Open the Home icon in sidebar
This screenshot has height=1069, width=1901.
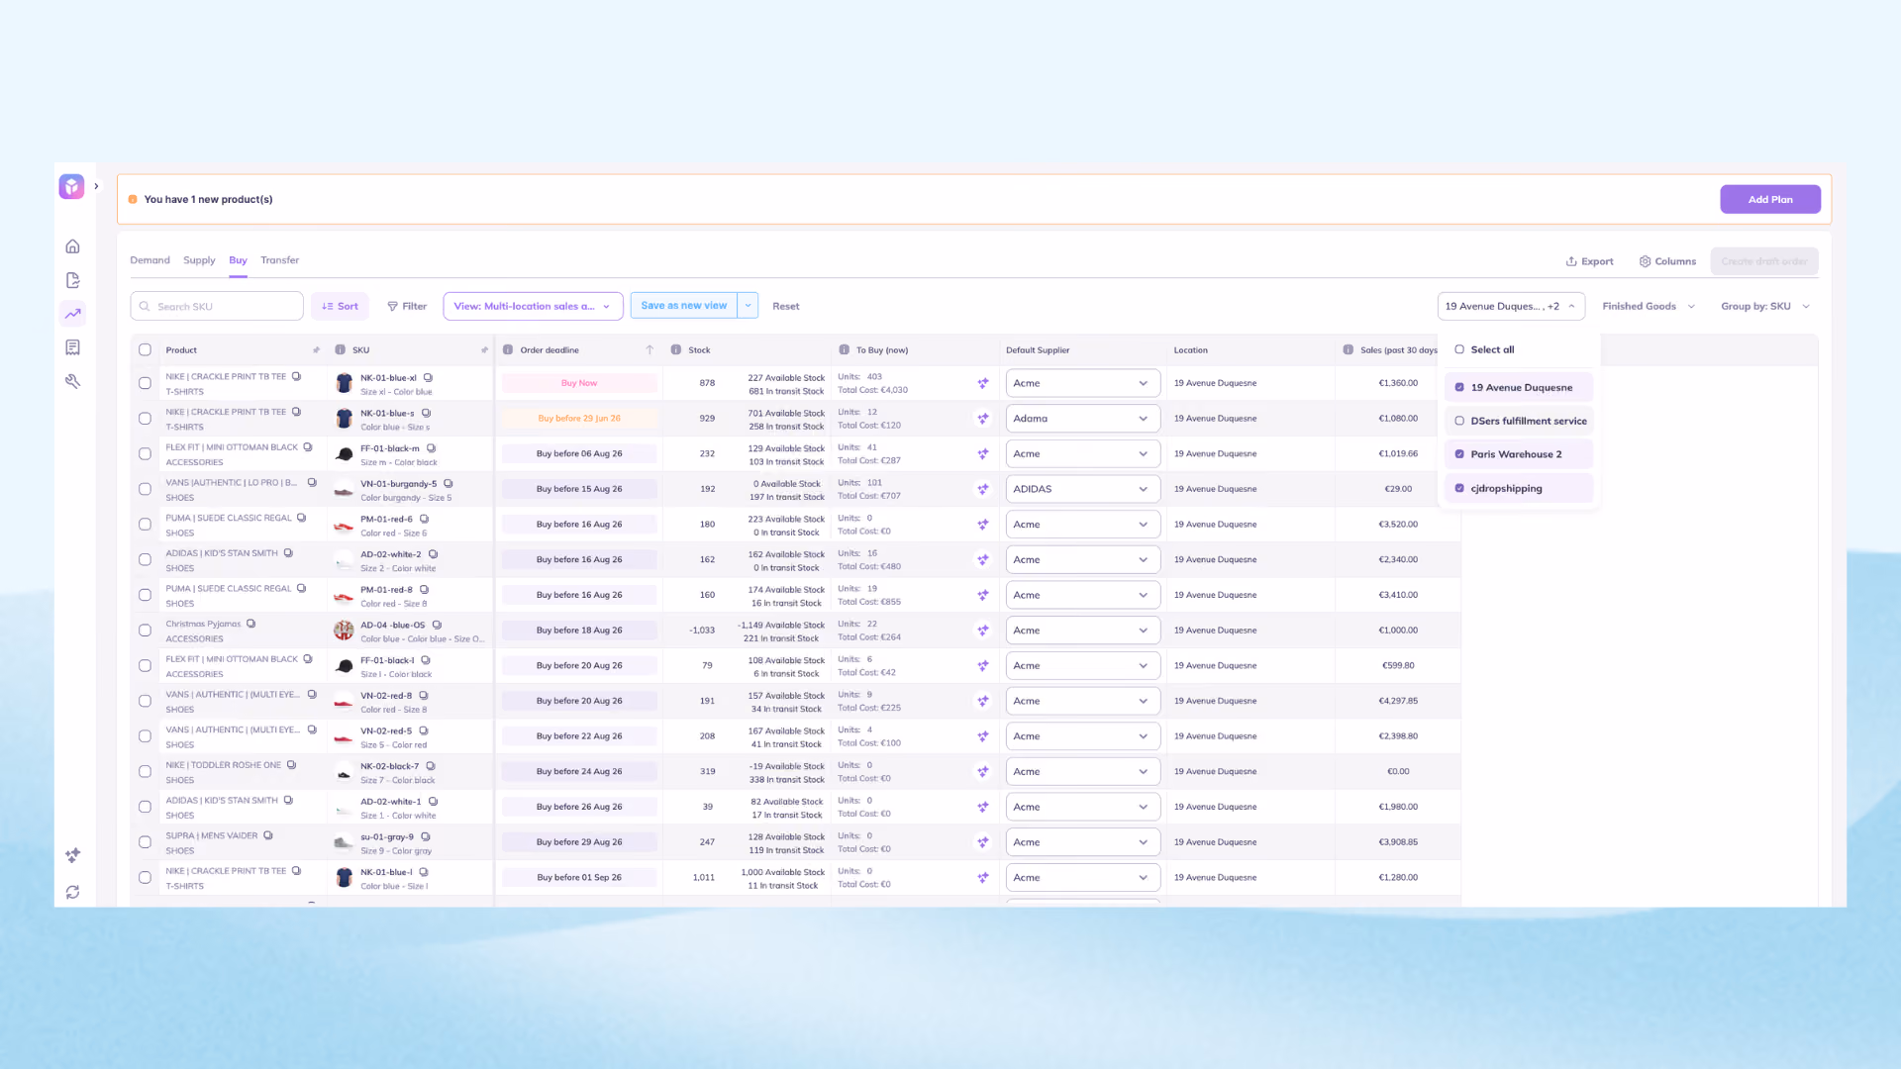[x=72, y=246]
